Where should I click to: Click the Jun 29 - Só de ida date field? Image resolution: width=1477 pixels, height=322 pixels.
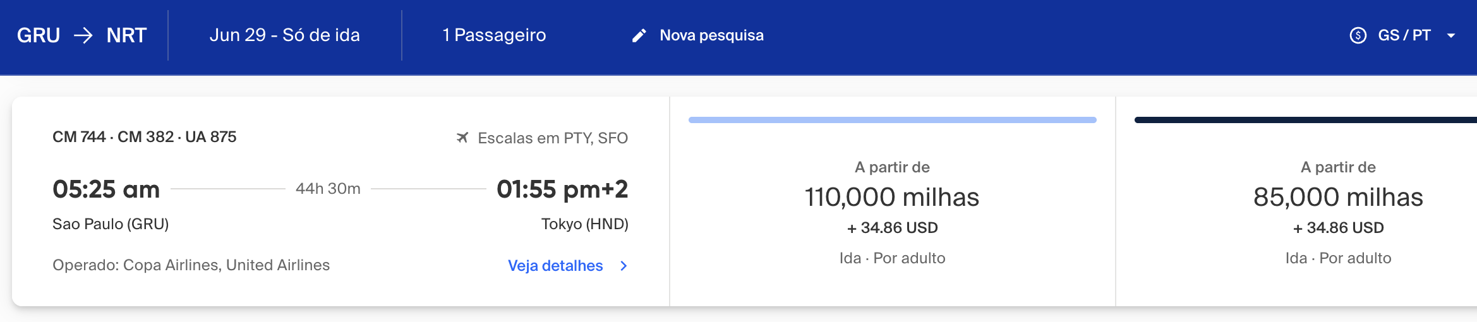click(x=285, y=35)
